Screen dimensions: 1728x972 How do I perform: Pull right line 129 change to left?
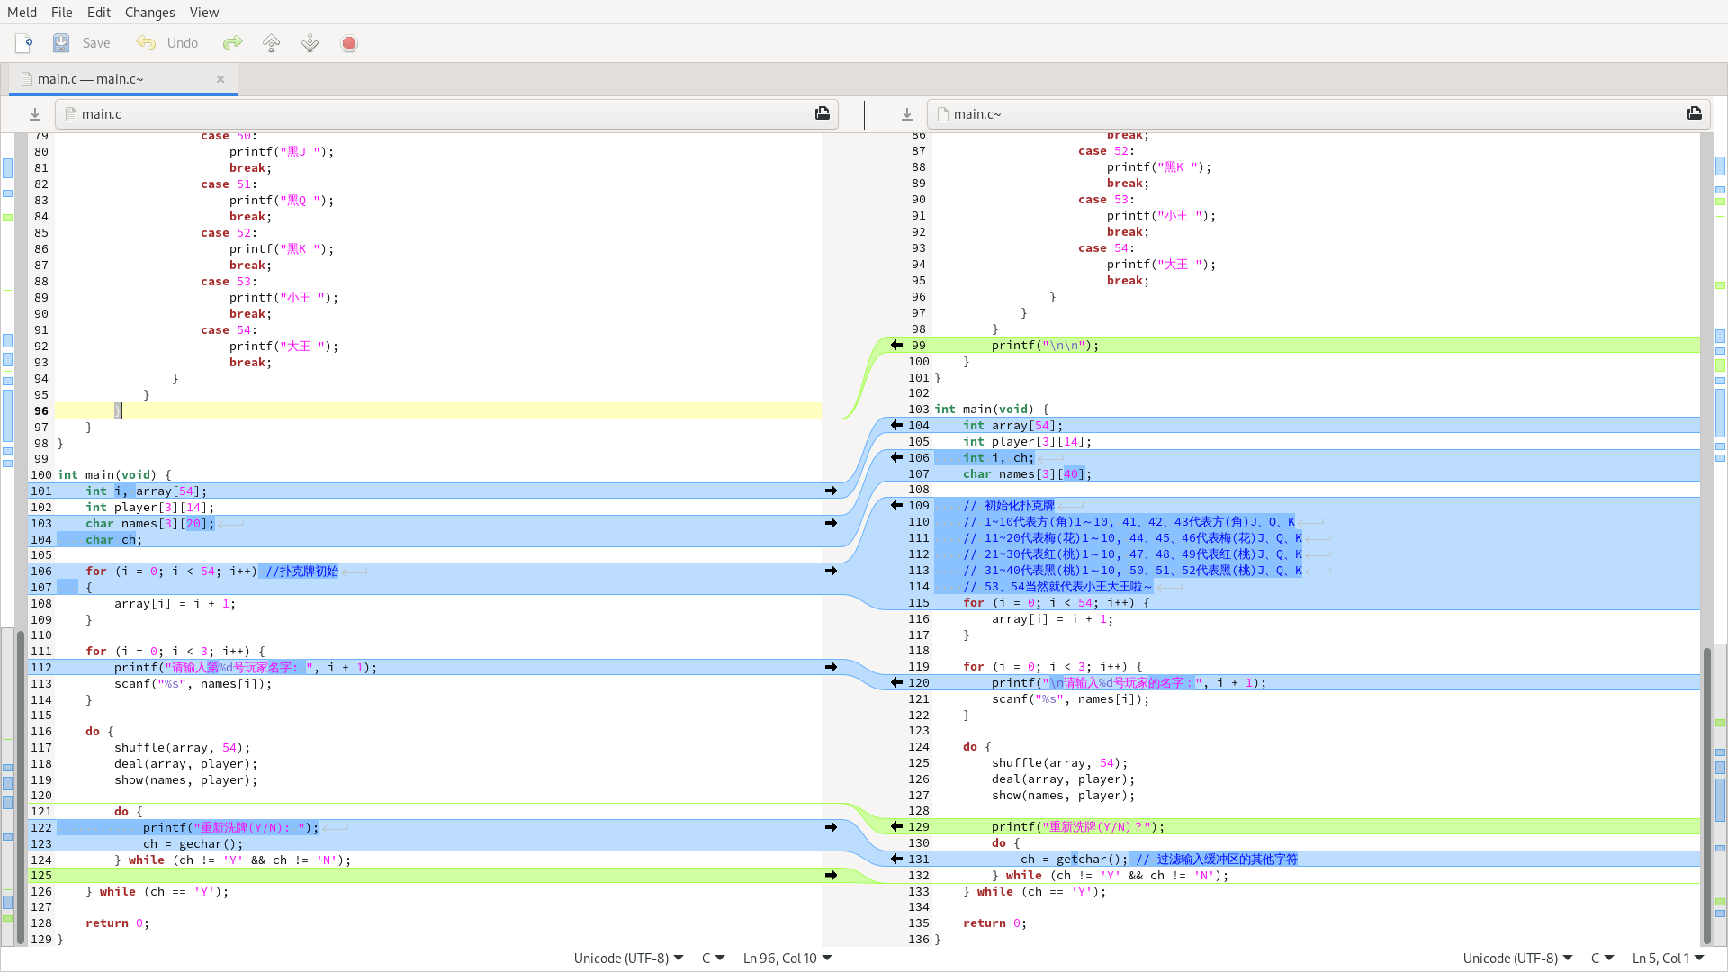(896, 826)
